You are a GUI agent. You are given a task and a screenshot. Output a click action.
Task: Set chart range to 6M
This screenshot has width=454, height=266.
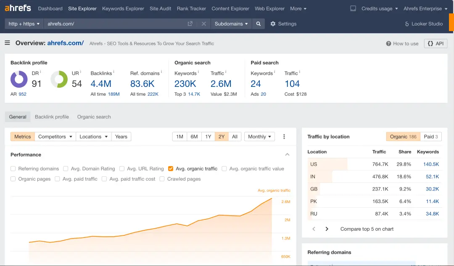tap(194, 136)
